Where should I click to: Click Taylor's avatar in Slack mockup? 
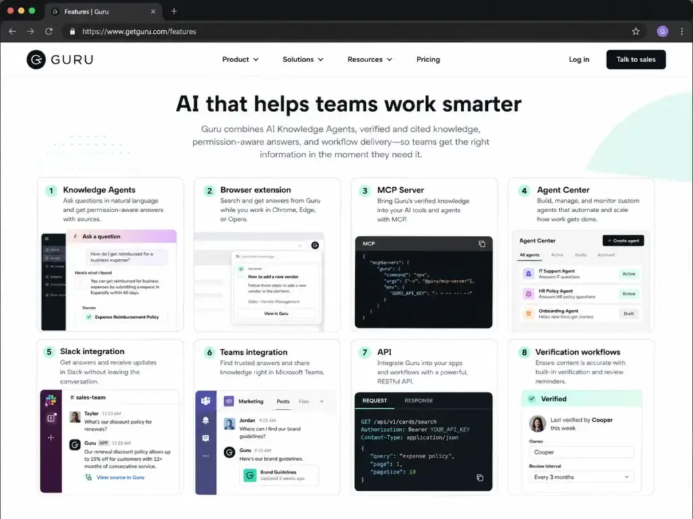[x=74, y=416]
